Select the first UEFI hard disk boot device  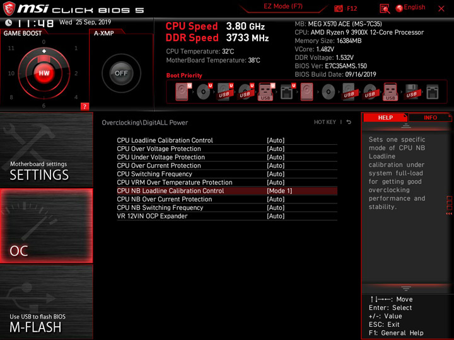pos(183,92)
